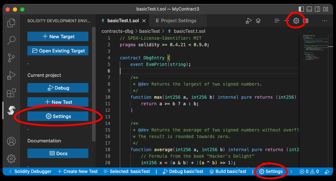Click the gear icon in editor toolbar
336x181 pixels.
point(296,21)
